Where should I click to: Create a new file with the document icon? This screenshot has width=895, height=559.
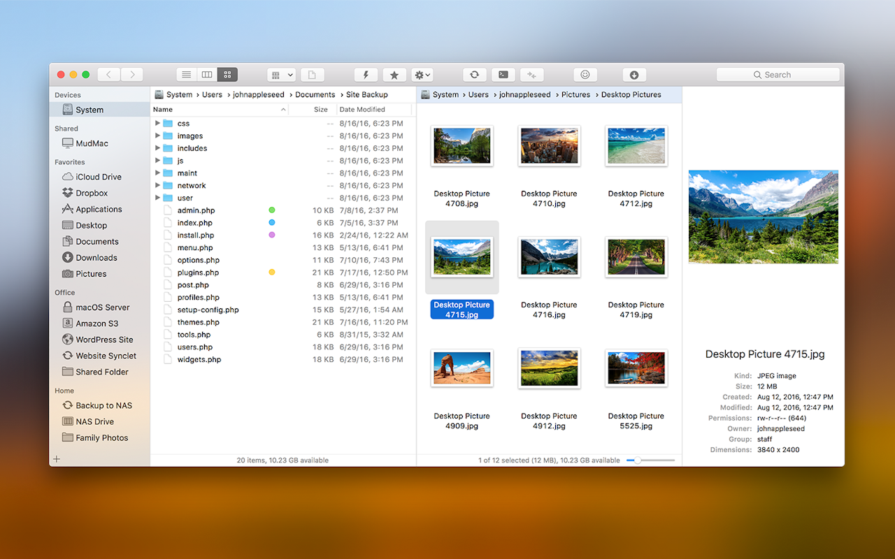[312, 74]
